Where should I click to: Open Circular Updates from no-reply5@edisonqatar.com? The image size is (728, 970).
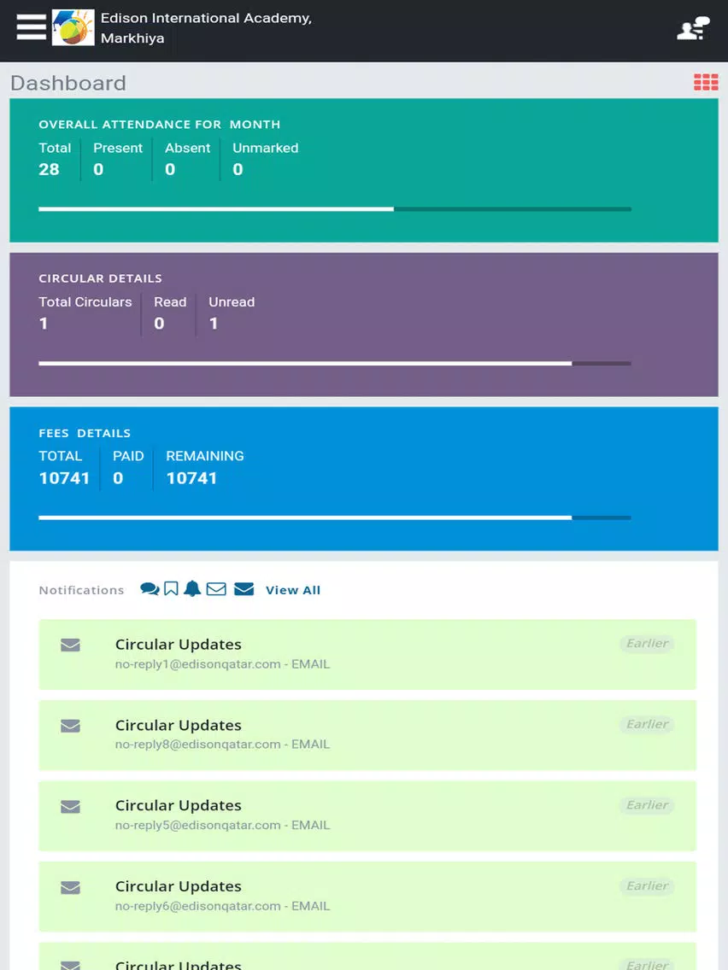[x=367, y=816]
